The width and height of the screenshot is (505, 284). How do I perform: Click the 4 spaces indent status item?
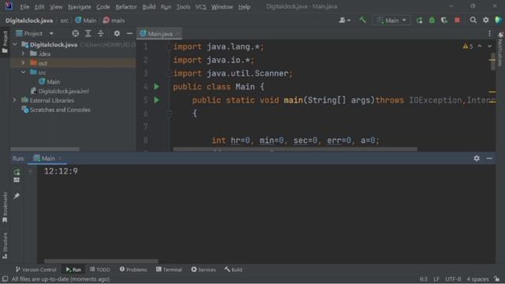(477, 279)
